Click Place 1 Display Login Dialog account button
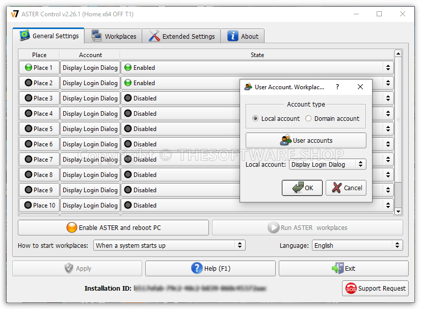Image resolution: width=421 pixels, height=309 pixels. (x=90, y=67)
